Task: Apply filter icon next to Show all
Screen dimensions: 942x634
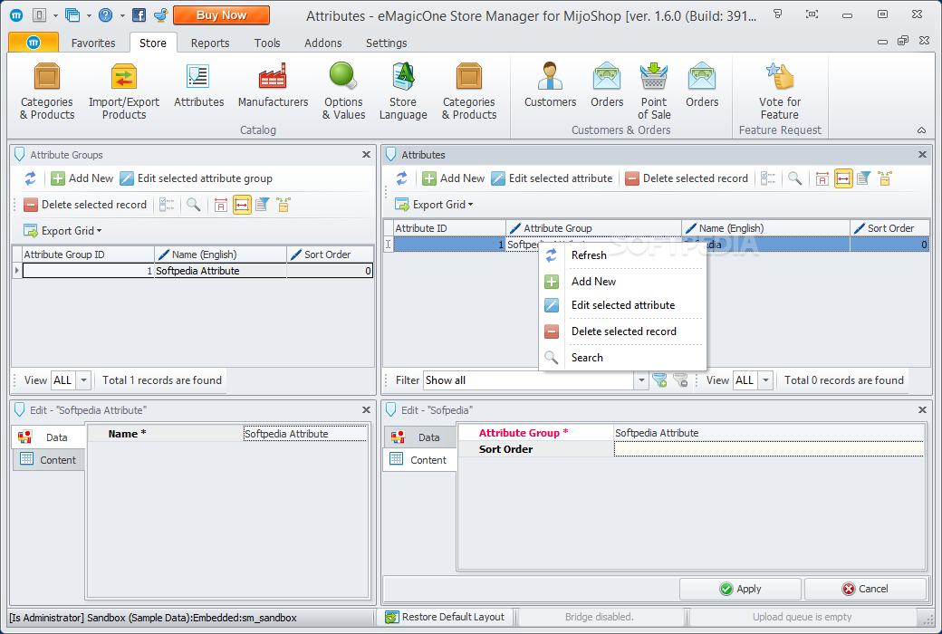Action: [659, 380]
